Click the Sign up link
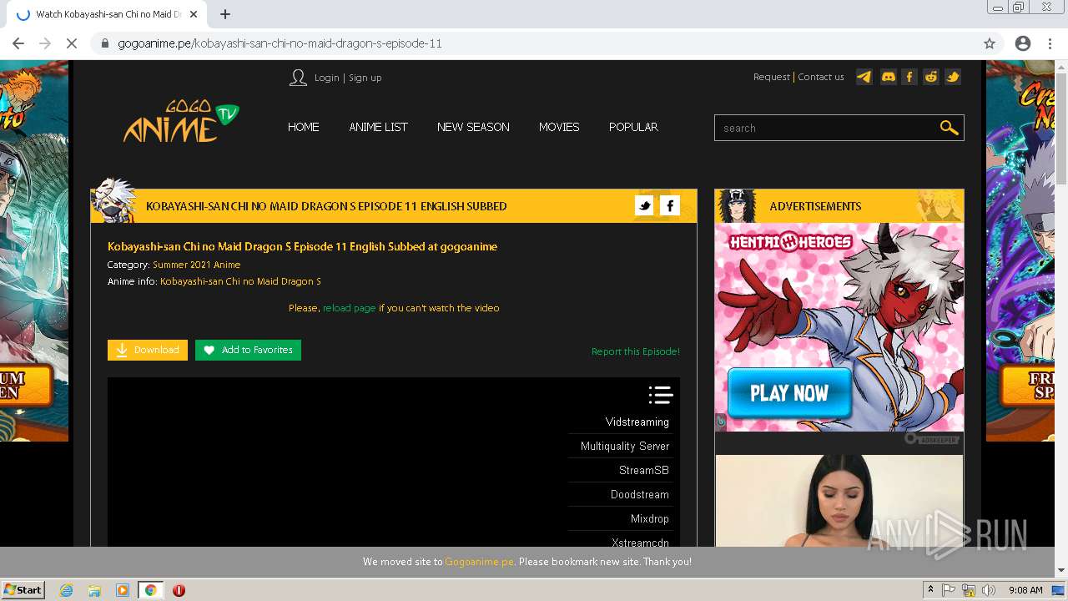 click(x=365, y=78)
